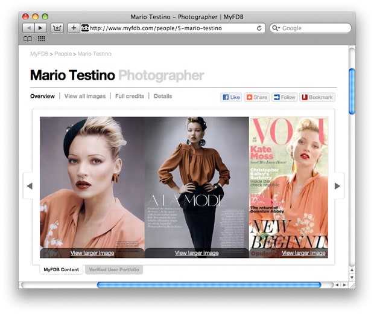Add bookmark using the plus button
The height and width of the screenshot is (314, 374).
74,28
